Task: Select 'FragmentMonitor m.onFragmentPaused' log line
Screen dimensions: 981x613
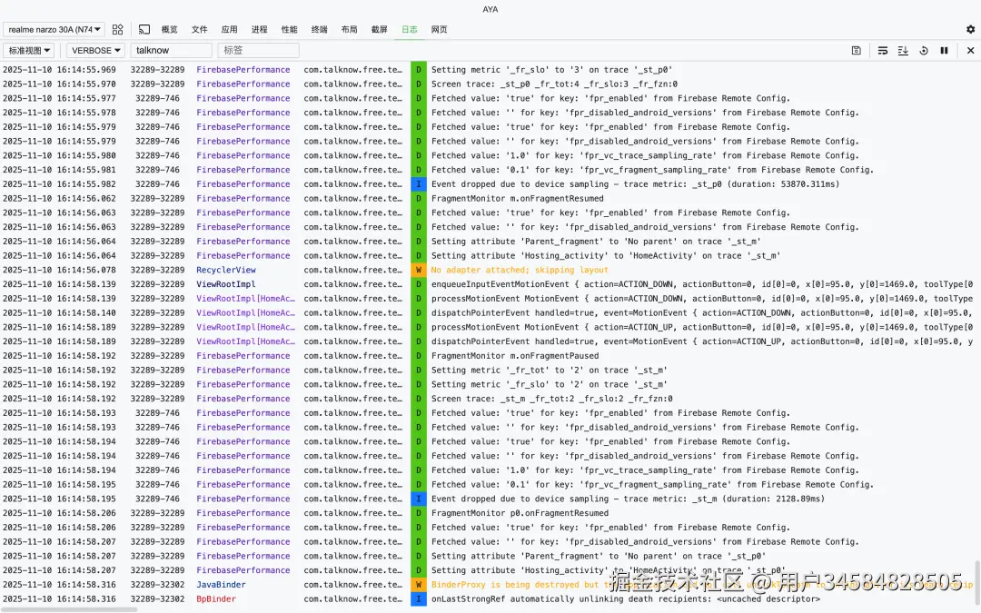Action: click(515, 356)
